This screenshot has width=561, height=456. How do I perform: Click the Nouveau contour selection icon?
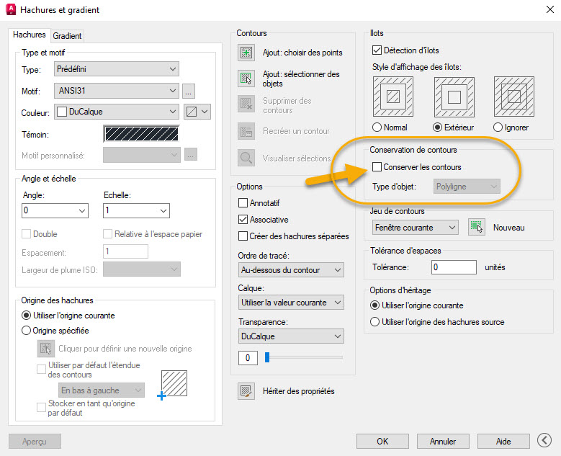pyautogui.click(x=475, y=227)
